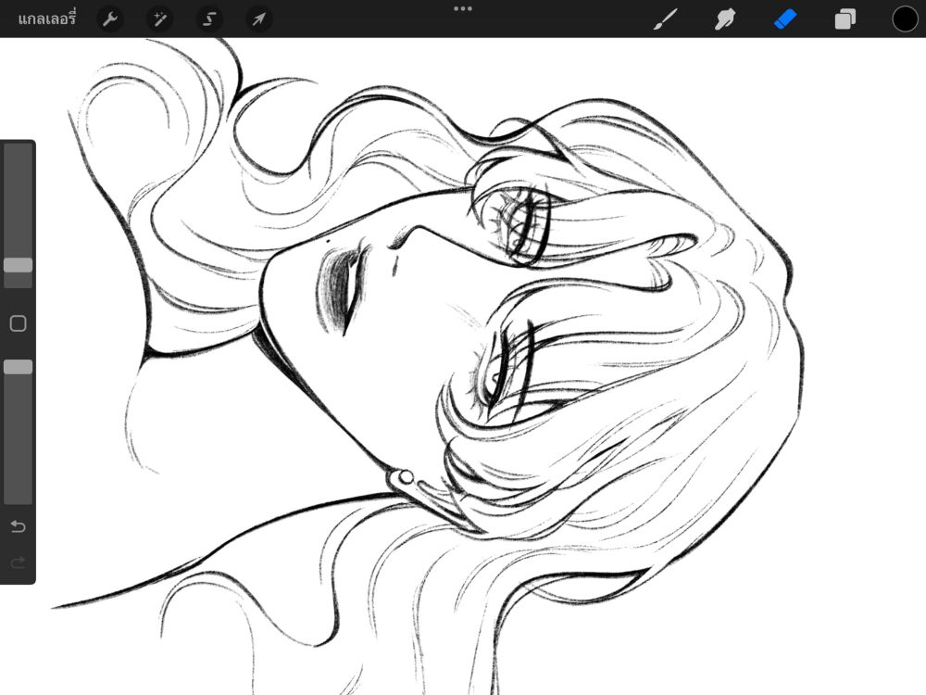Redo the undone stroke
The height and width of the screenshot is (695, 926).
point(19,562)
